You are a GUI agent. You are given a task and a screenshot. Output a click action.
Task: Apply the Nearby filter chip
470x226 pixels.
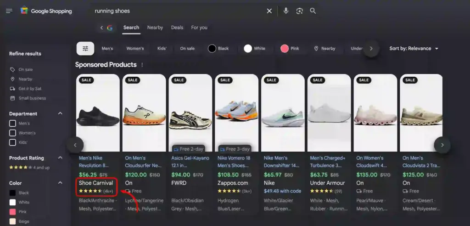[325, 49]
